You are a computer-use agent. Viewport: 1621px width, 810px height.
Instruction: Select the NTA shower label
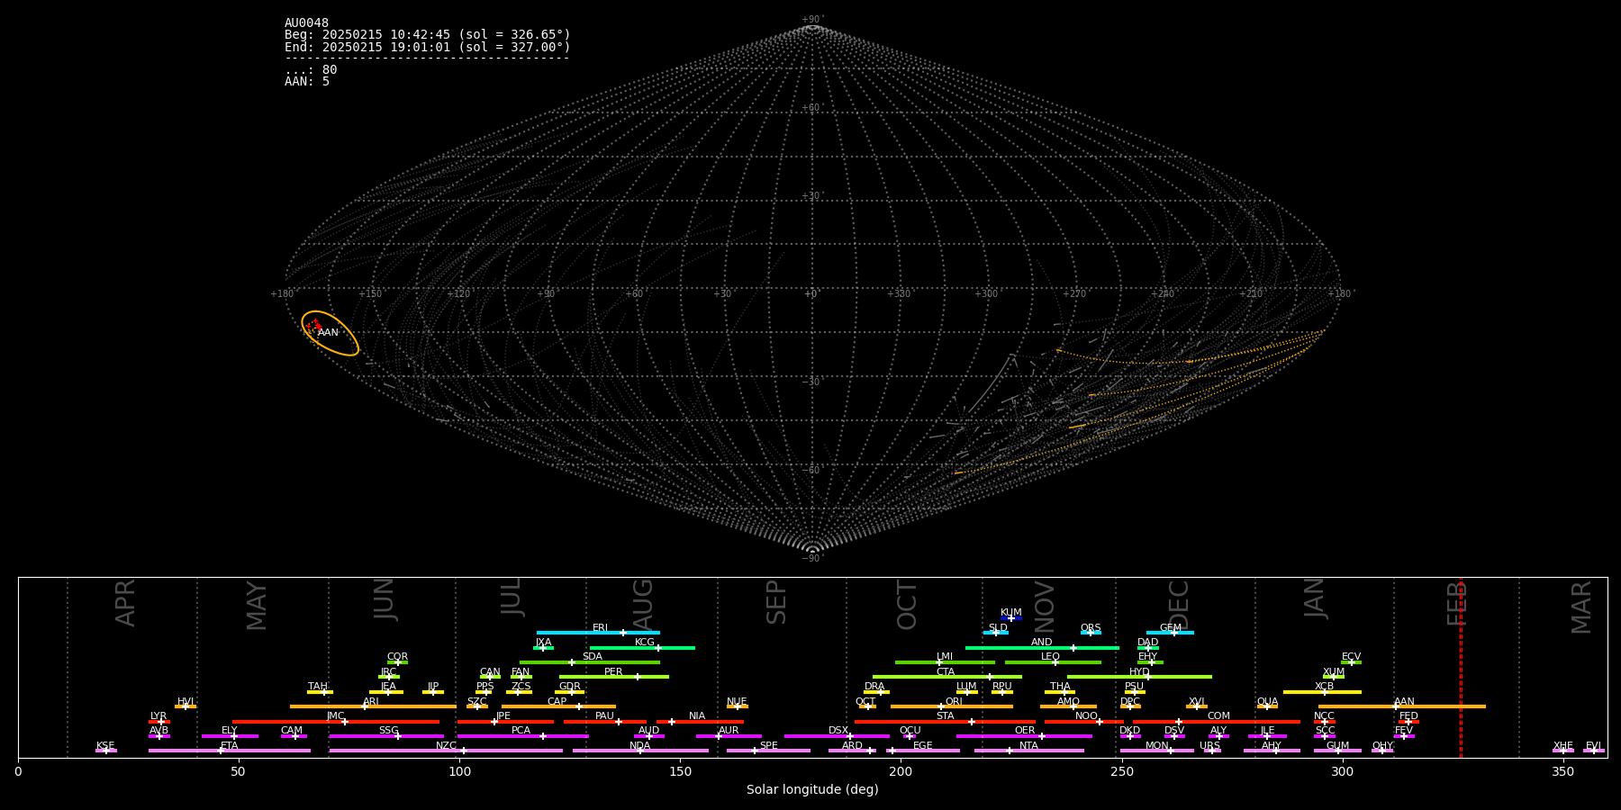click(x=1028, y=746)
